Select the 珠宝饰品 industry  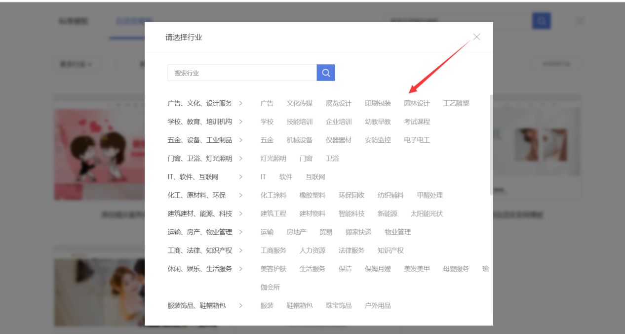pyautogui.click(x=339, y=305)
